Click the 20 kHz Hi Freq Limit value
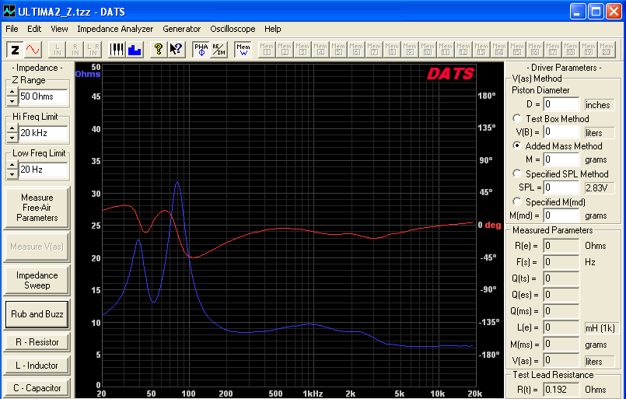This screenshot has height=399, width=626. pyautogui.click(x=43, y=133)
